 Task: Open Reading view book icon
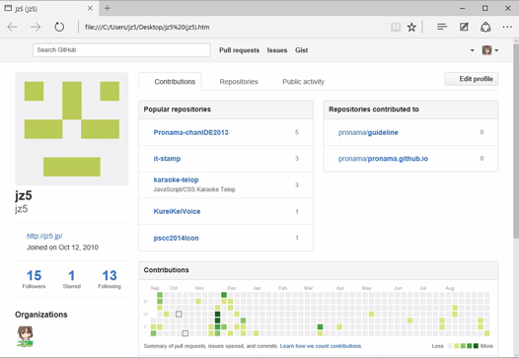coord(396,28)
